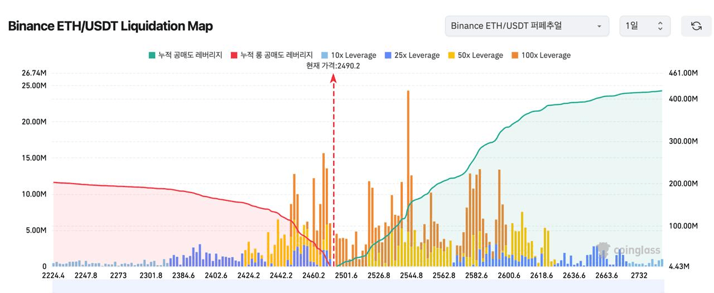
Task: Click the 2301.8 x-axis label
Action: pyautogui.click(x=151, y=275)
